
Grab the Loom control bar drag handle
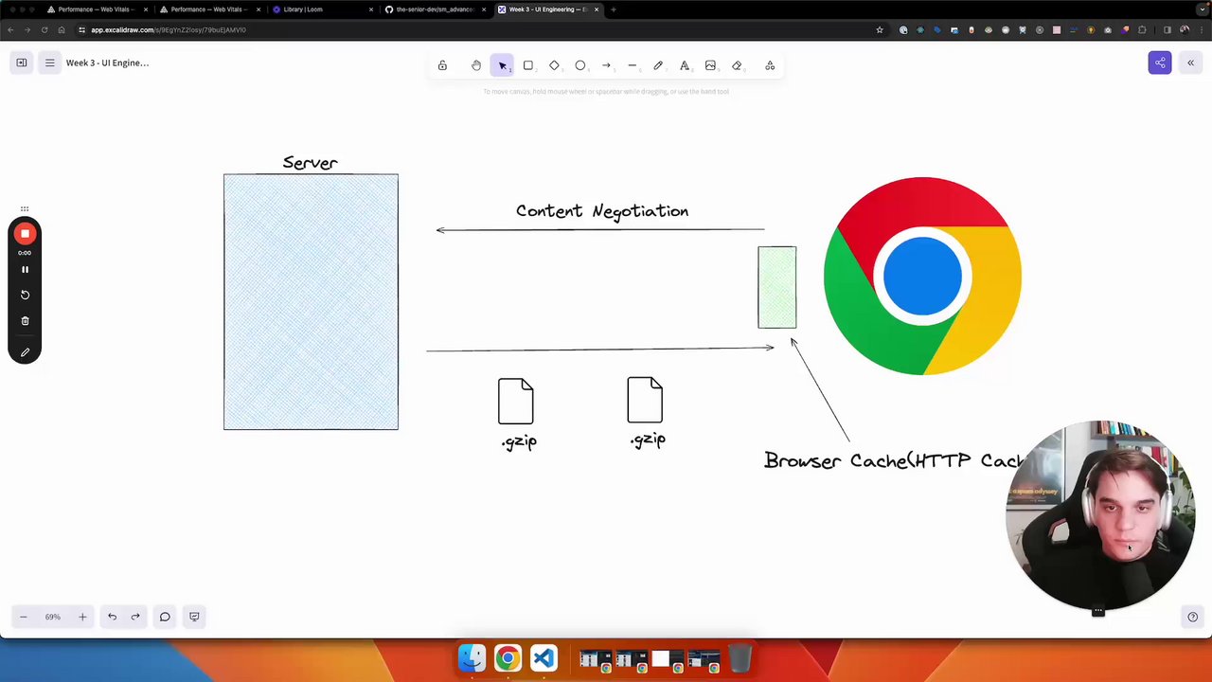[x=25, y=208]
